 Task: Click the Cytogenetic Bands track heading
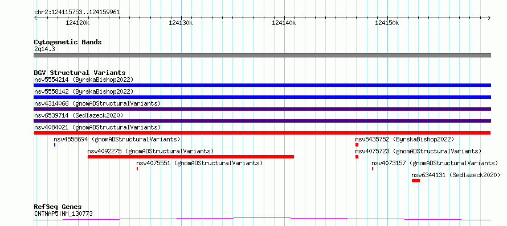[x=68, y=42]
